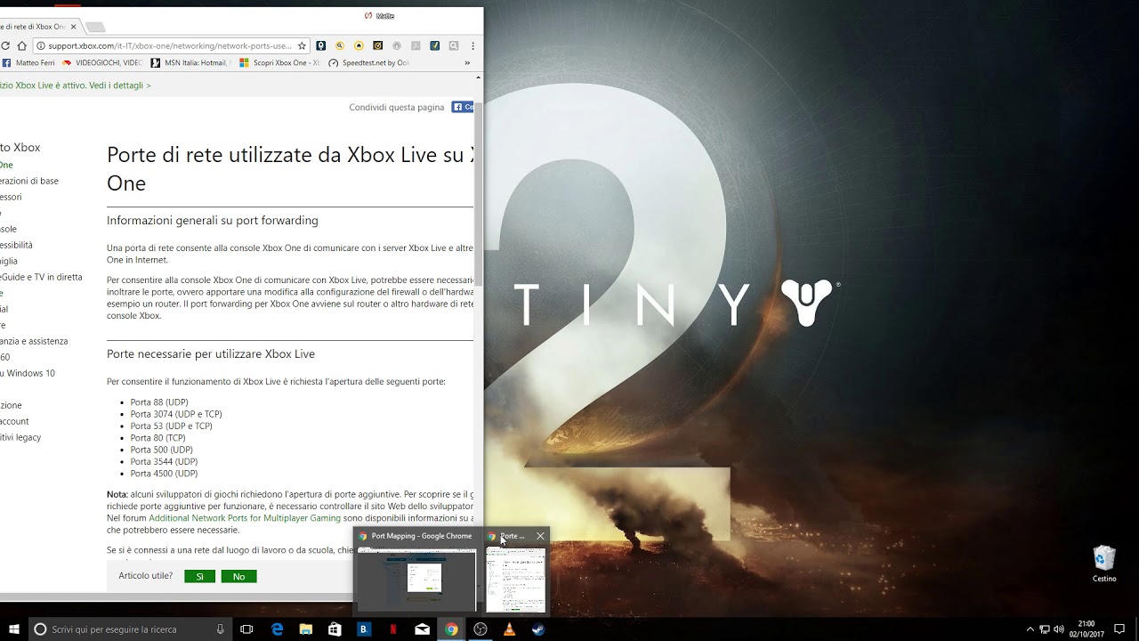1139x641 pixels.
Task: Open Task View on the taskbar
Action: (x=246, y=629)
